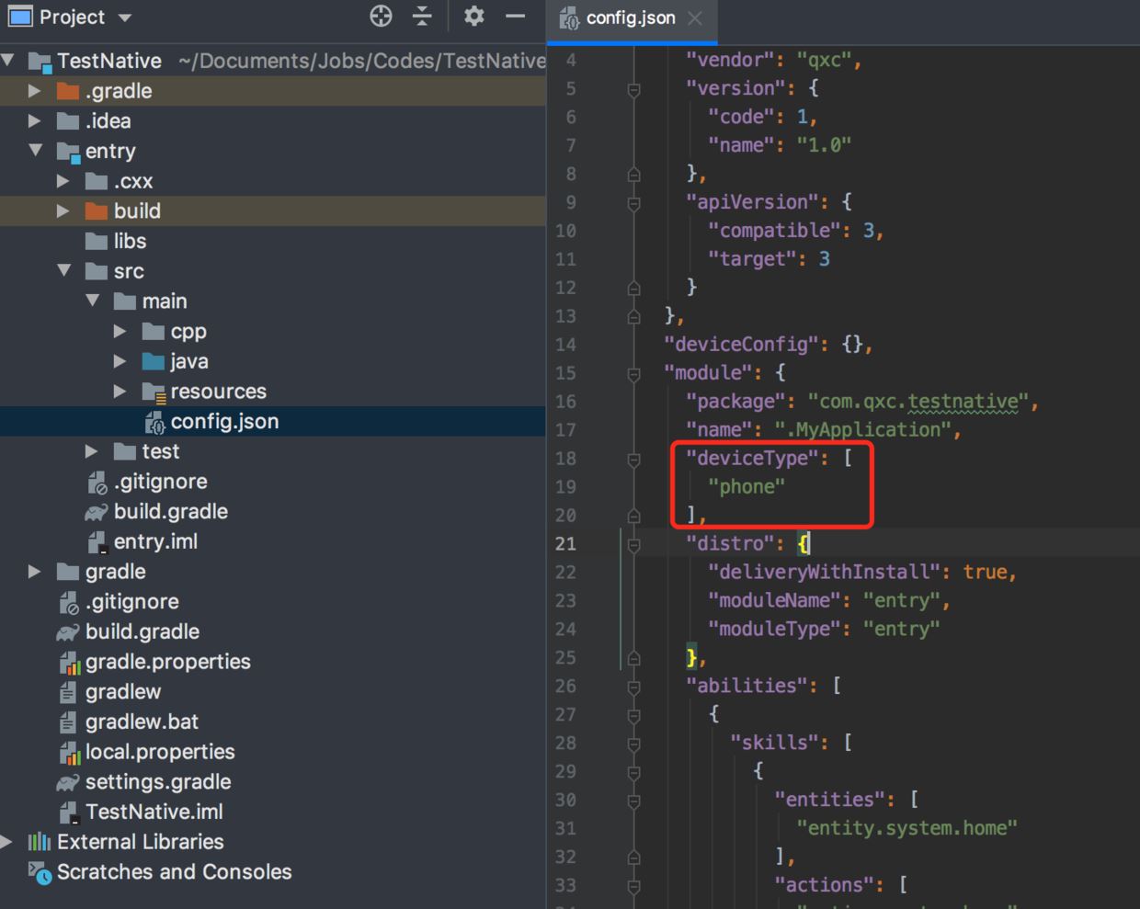The width and height of the screenshot is (1140, 909).
Task: Open Project panel settings gear
Action: pyautogui.click(x=473, y=17)
